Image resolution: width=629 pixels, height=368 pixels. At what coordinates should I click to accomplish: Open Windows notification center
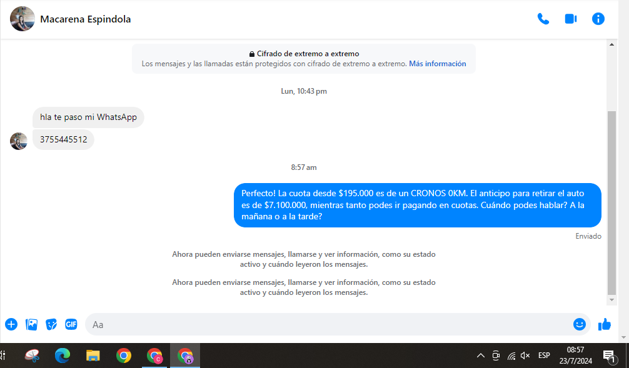click(609, 356)
